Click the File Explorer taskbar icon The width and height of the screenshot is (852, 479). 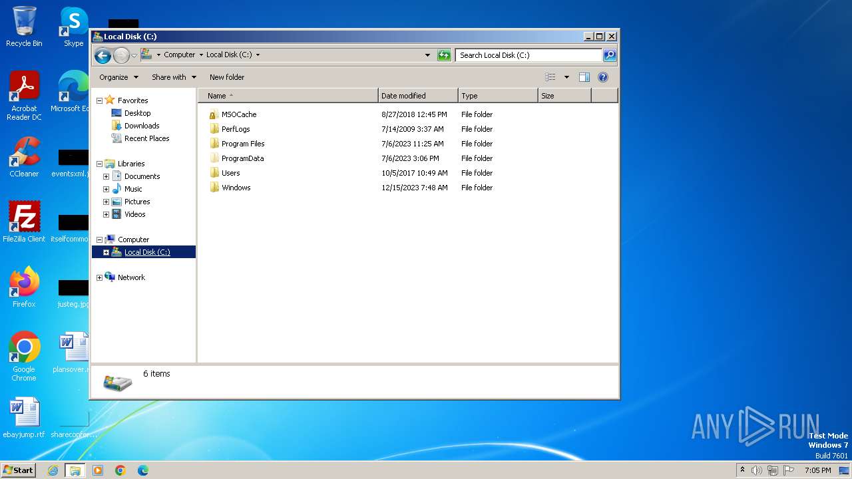pos(75,470)
